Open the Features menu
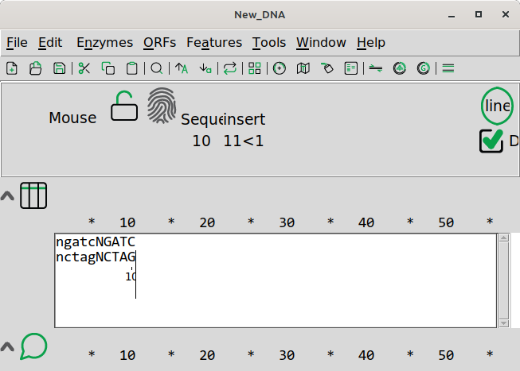 [x=214, y=42]
